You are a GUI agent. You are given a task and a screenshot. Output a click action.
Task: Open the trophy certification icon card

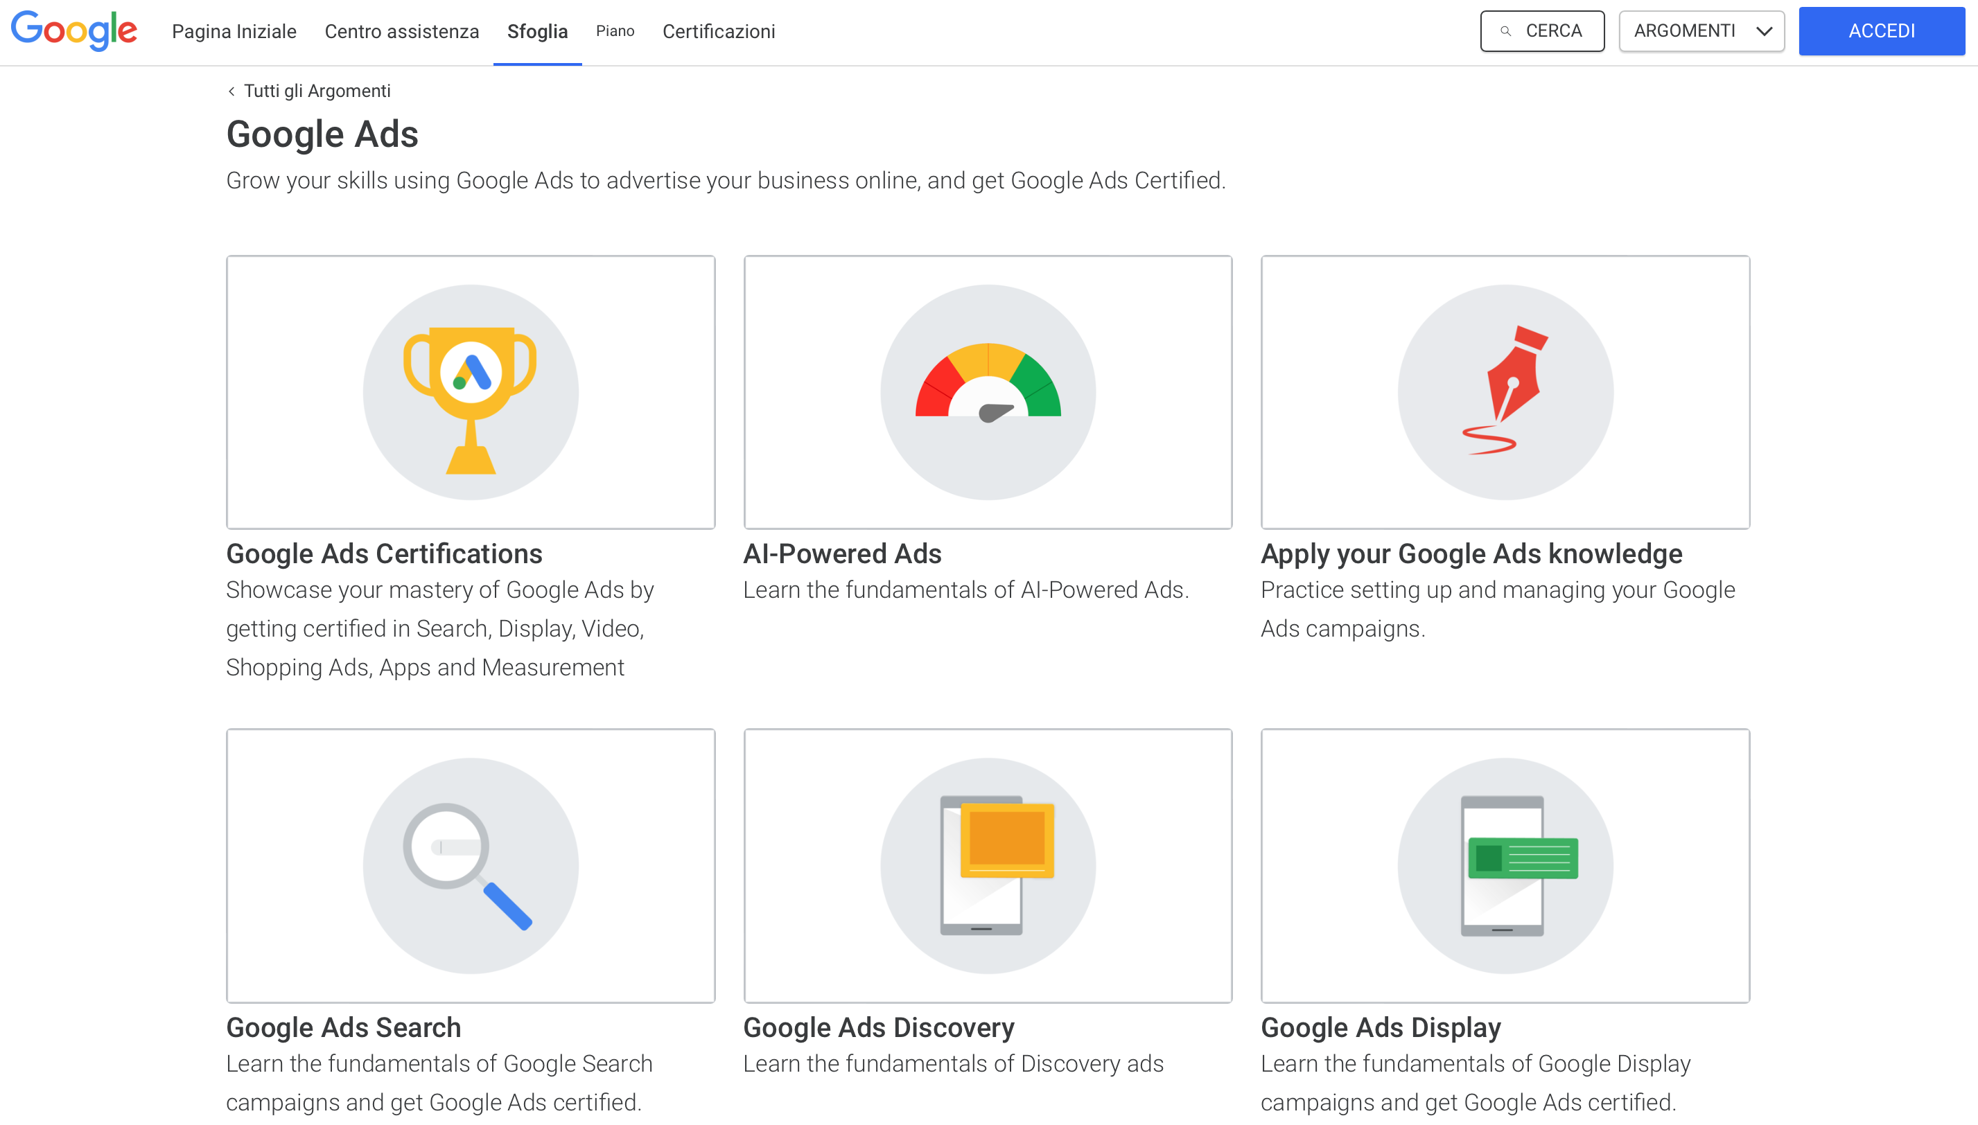point(470,393)
